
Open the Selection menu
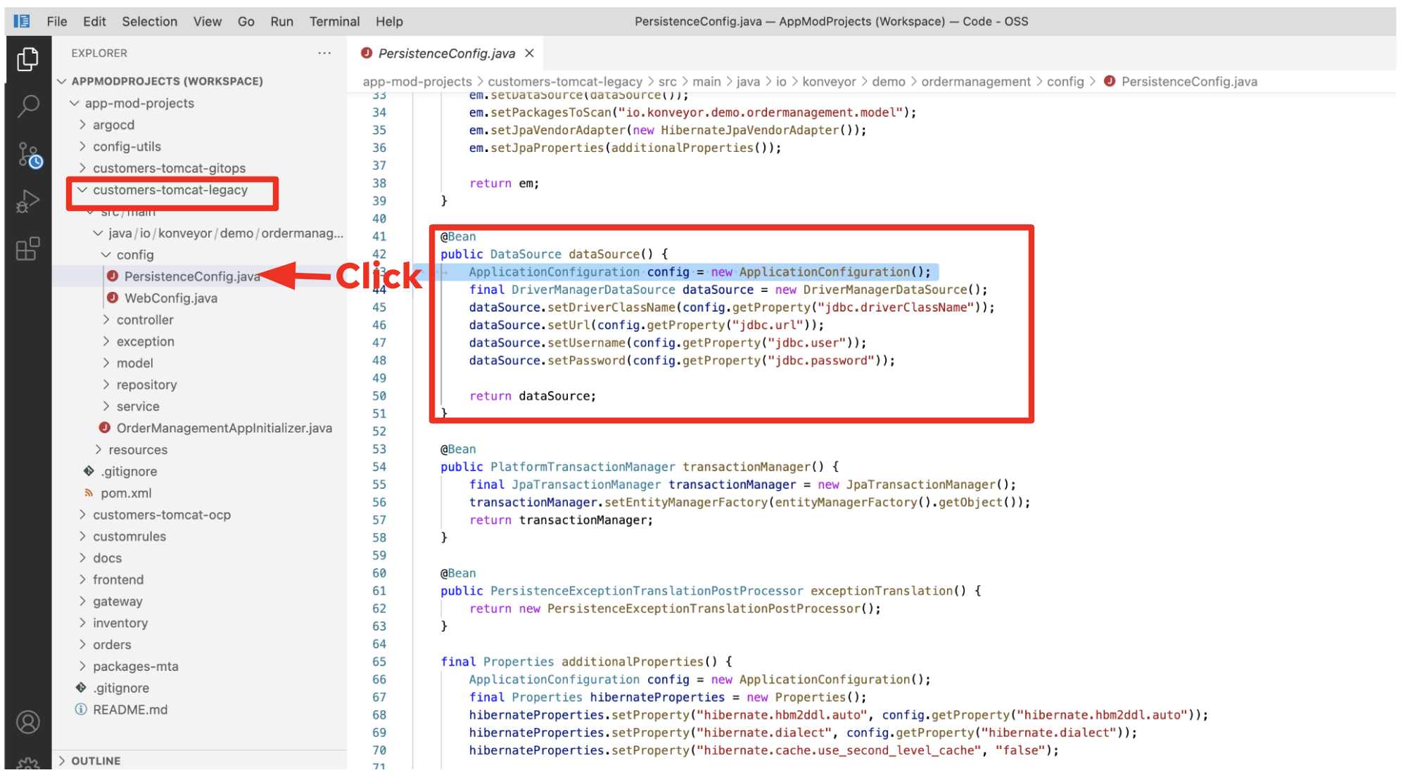pyautogui.click(x=150, y=21)
